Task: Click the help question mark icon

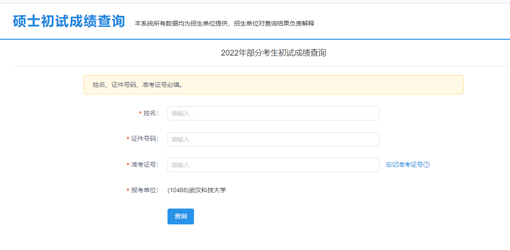Action: tap(426, 165)
